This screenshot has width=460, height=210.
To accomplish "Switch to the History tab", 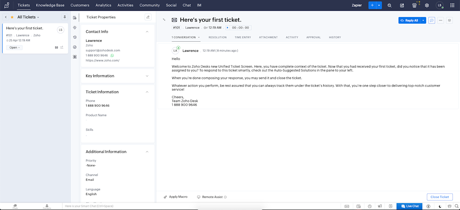I will 335,37.
